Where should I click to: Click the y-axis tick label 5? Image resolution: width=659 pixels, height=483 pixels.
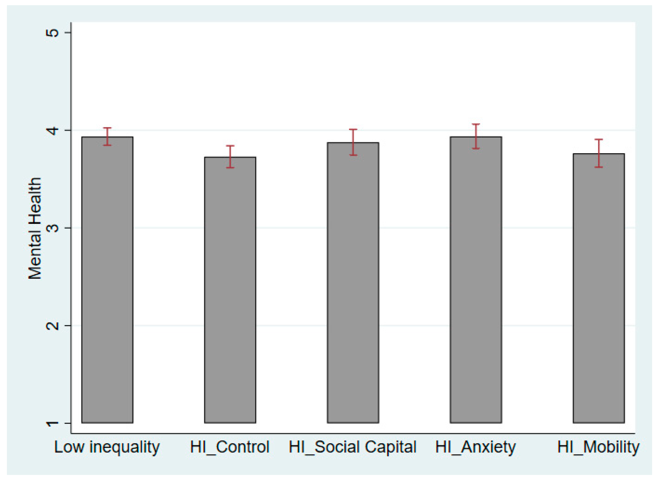(x=52, y=33)
